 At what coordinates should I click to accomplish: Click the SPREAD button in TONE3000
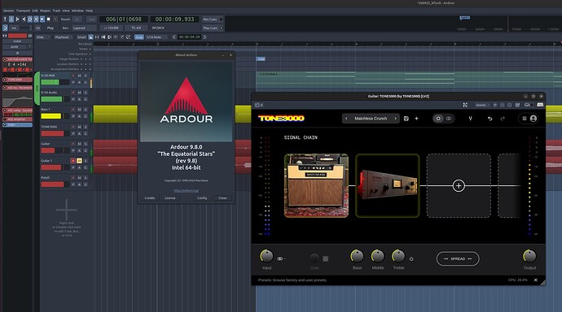[458, 258]
